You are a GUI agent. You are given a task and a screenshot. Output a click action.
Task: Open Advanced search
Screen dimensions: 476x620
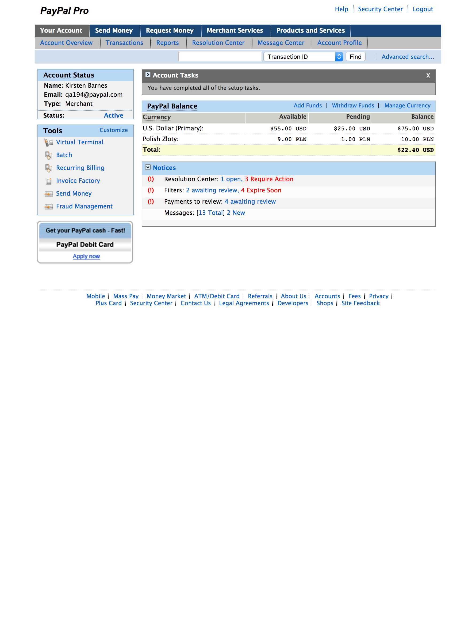click(408, 57)
